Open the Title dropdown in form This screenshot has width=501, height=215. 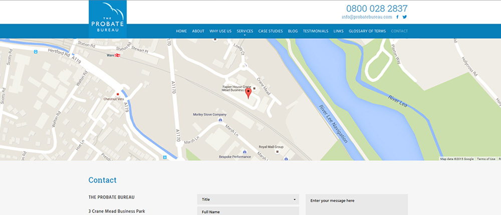click(247, 199)
